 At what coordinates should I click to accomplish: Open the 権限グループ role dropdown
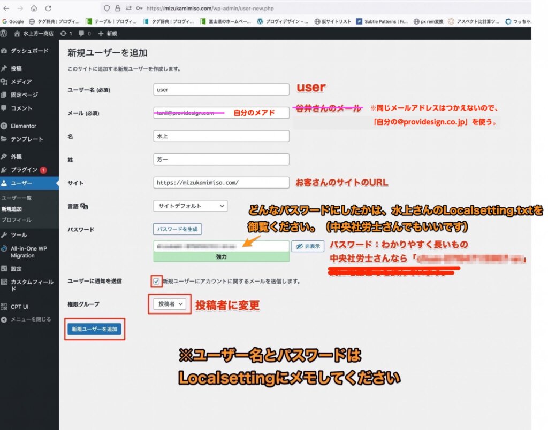[x=169, y=304]
